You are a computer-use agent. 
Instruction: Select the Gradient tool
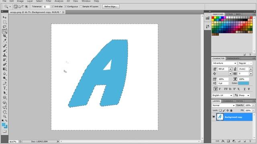[x=4, y=69]
